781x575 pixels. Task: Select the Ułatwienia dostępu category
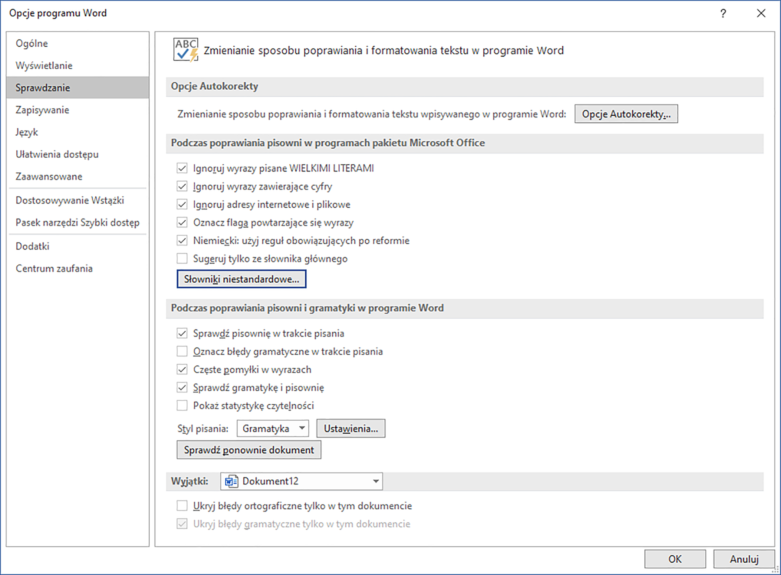click(x=78, y=154)
